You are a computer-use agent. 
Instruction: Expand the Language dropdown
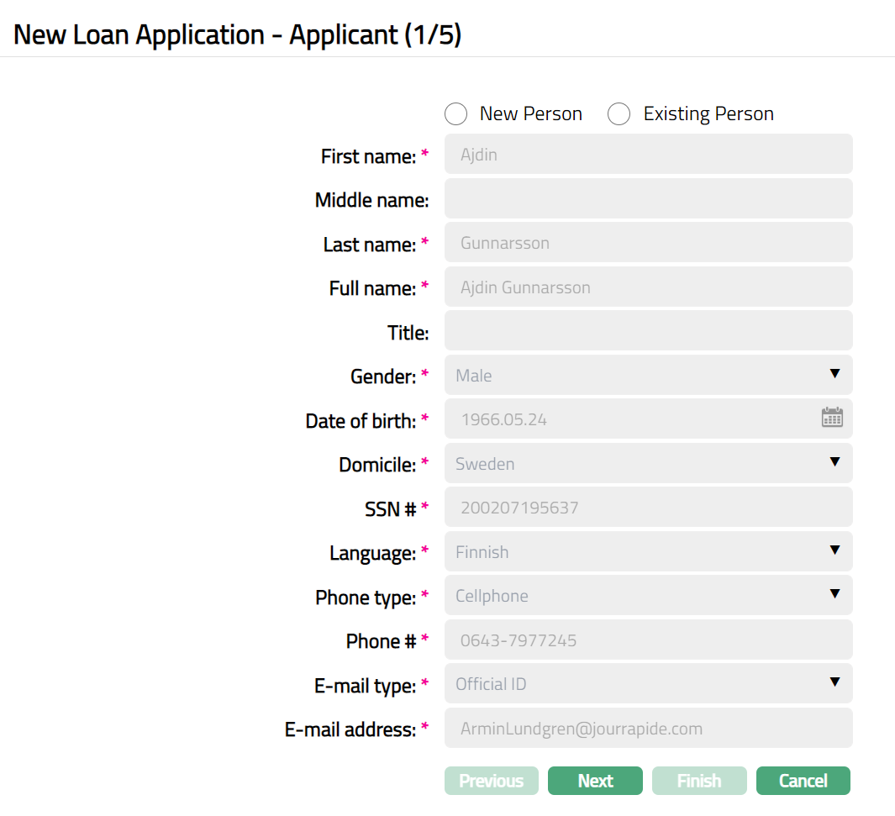tap(648, 551)
